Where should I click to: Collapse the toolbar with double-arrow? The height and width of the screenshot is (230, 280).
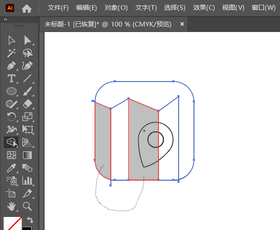[6, 20]
